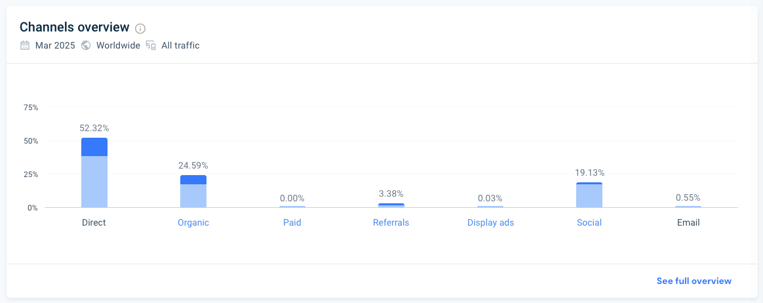Screen dimensions: 763x303
Task: Open the Display ads channel link
Action: click(490, 222)
